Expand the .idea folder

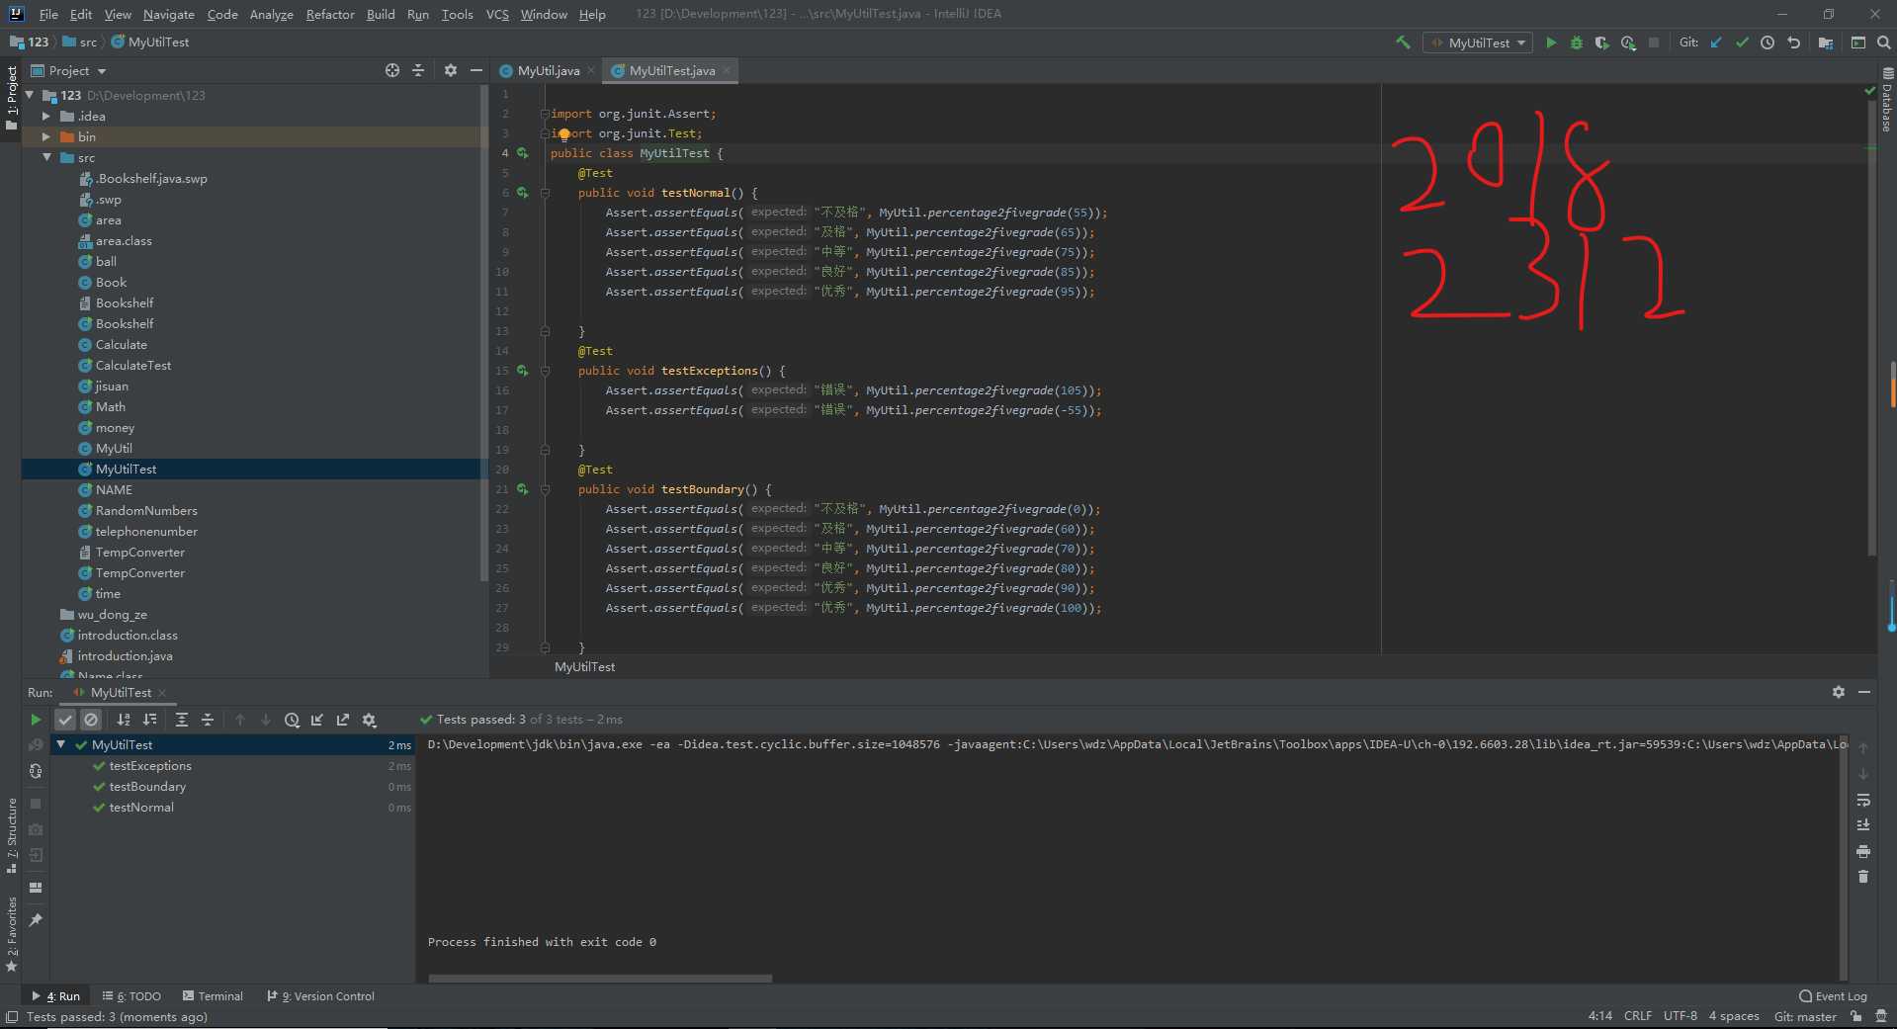pos(45,116)
